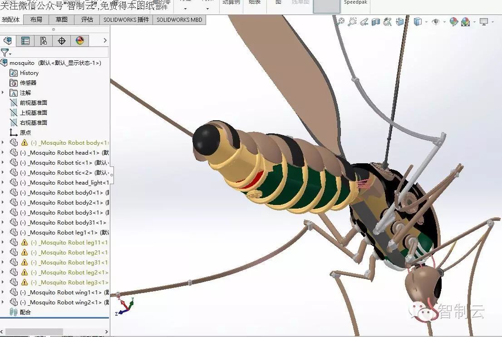This screenshot has width=502, height=337.
Task: Expand the Mosquito Robot leg1<1> component
Action: coord(3,232)
